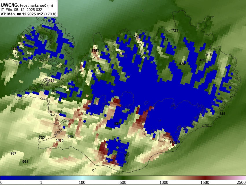This screenshot has width=246, height=185.
Task: Click the '825' freezing level value
Action: (x=182, y=64)
